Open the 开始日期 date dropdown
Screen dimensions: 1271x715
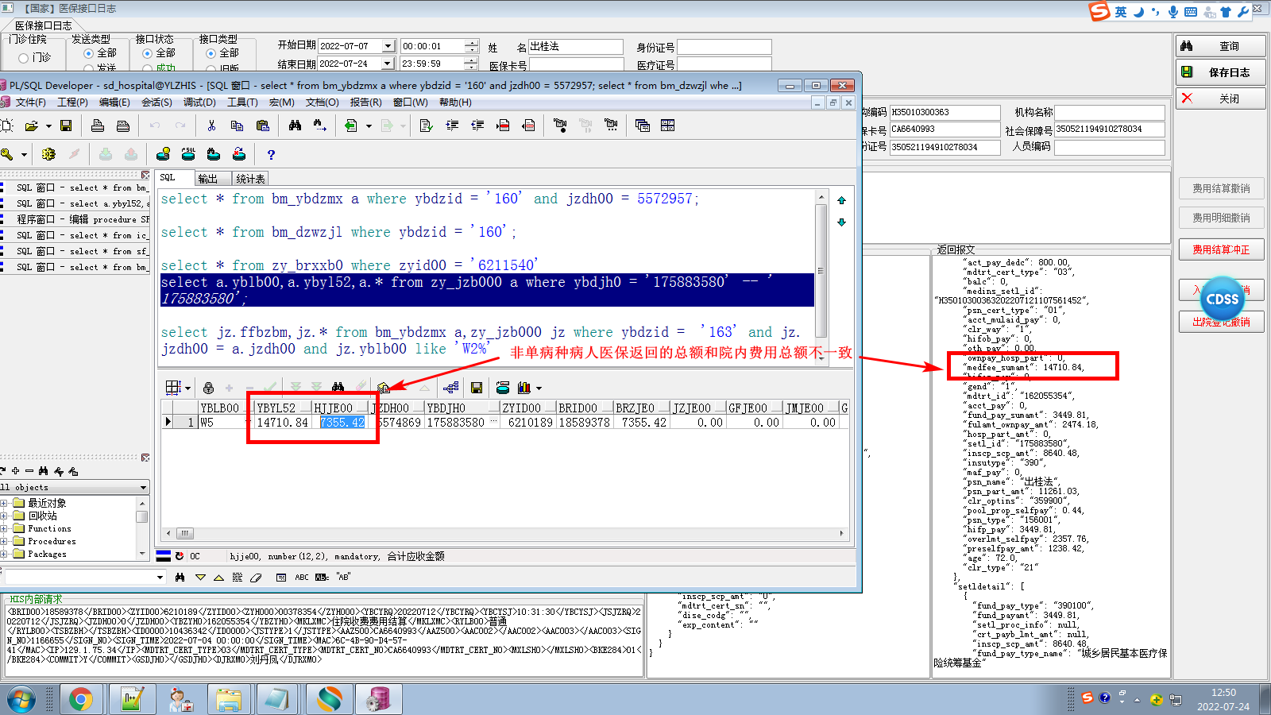[x=388, y=46]
